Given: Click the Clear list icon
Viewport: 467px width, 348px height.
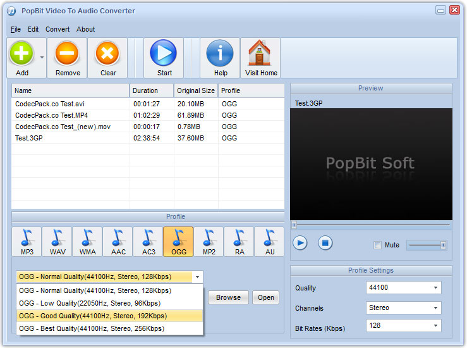Looking at the screenshot, I should tap(107, 53).
